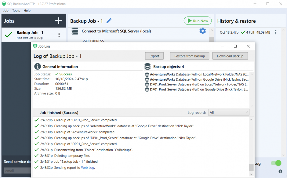Image resolution: width=287 pixels, height=178 pixels.
Task: Click checkmark of Deleting temporary files row
Action: pyautogui.click(x=37, y=155)
